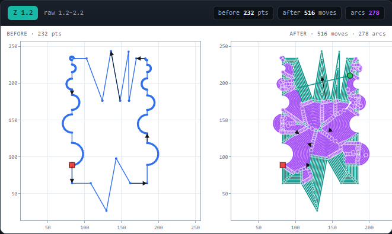Click the x-axis label 150 in BEFORE plot
The height and width of the screenshot is (234, 392).
122,227
